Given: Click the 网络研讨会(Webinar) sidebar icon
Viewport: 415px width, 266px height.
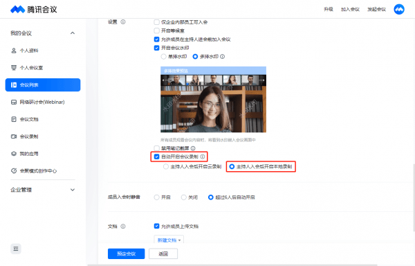Looking at the screenshot, I should [14, 102].
